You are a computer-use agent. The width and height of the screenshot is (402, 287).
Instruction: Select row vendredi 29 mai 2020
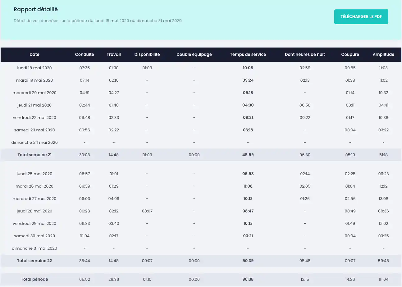click(x=201, y=223)
